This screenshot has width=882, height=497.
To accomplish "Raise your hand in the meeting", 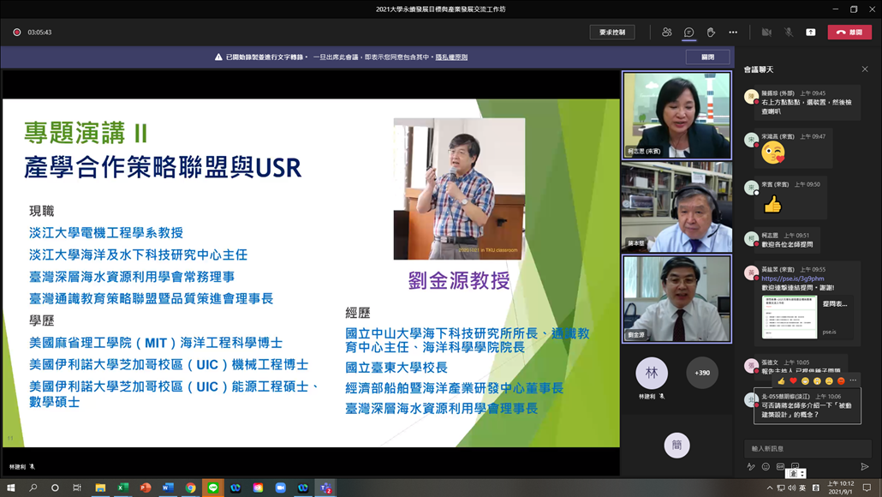I will coord(711,32).
